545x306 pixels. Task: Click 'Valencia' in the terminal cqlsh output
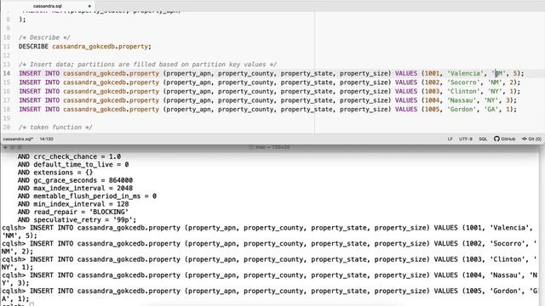509,228
